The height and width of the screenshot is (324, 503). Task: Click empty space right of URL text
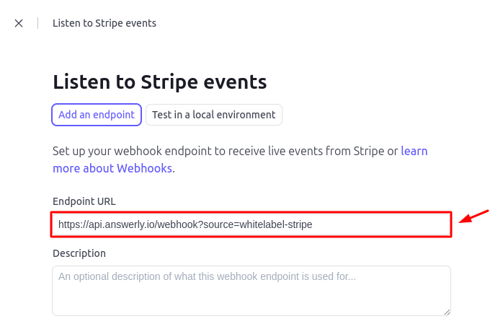382,224
